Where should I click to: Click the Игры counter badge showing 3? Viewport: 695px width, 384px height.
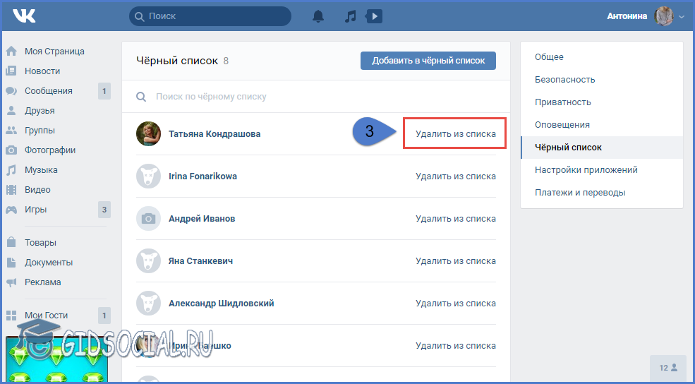(x=104, y=210)
